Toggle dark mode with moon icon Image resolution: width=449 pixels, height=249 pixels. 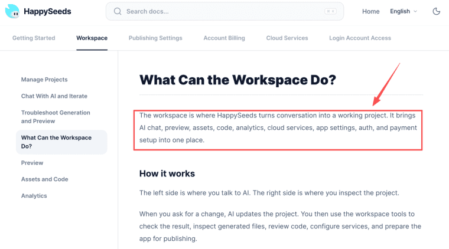pyautogui.click(x=436, y=11)
